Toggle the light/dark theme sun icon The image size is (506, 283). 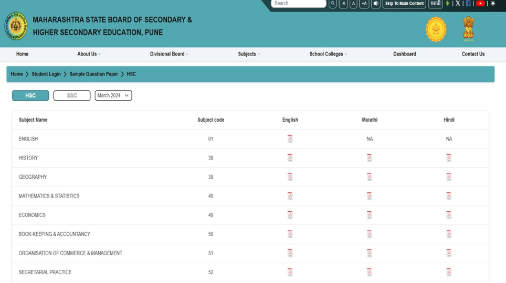493,4
